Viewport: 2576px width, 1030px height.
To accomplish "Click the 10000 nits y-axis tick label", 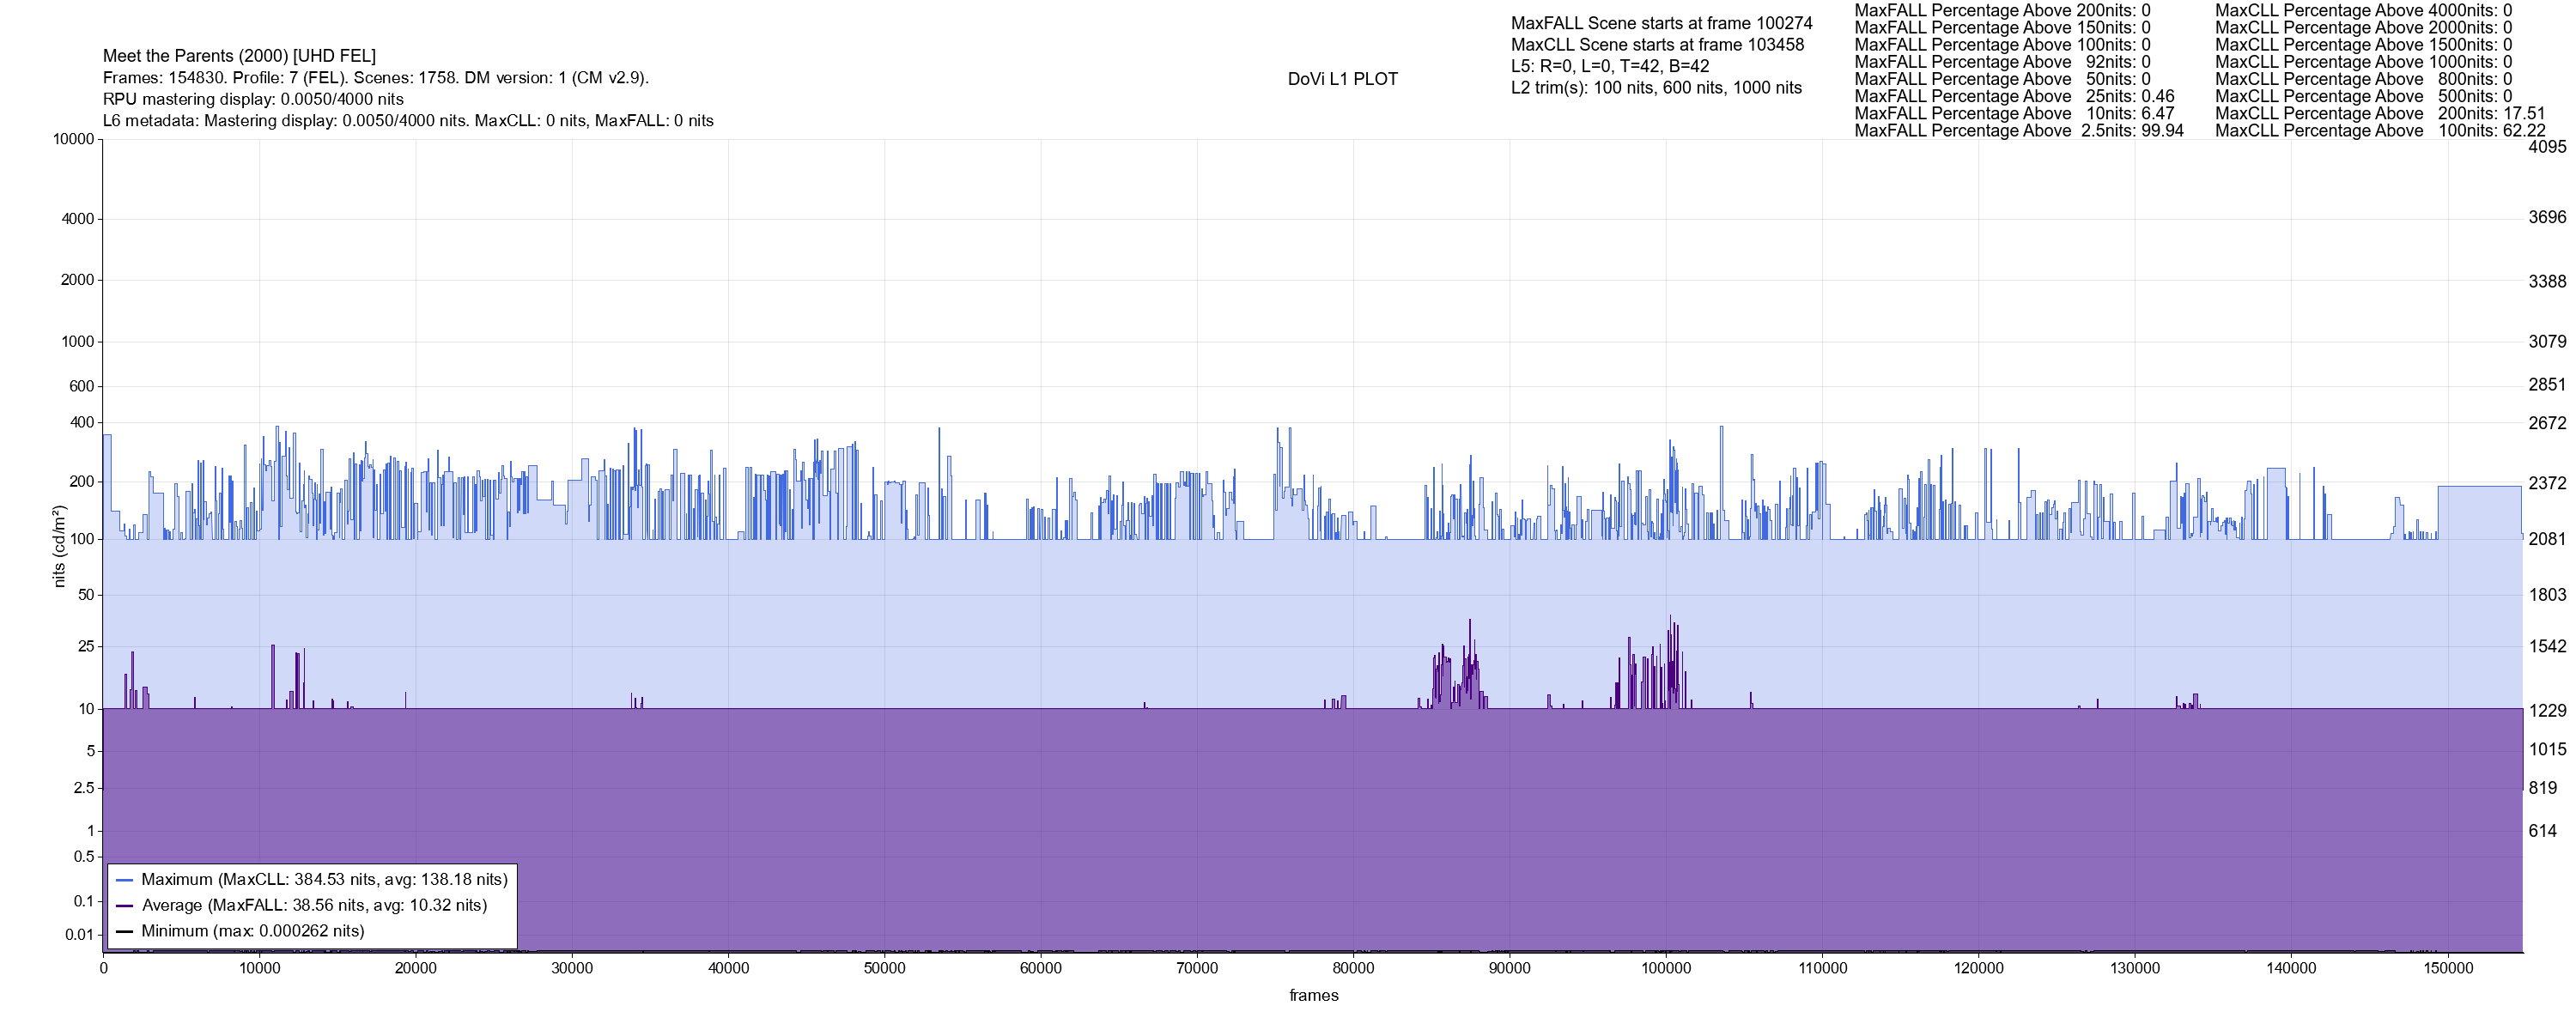I will [x=73, y=140].
